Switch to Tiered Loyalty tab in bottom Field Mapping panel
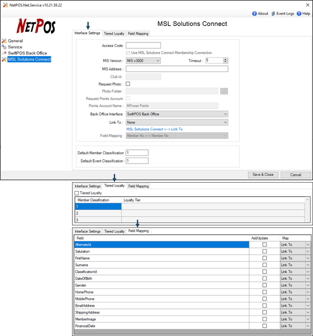The height and width of the screenshot is (336, 313). point(115,232)
